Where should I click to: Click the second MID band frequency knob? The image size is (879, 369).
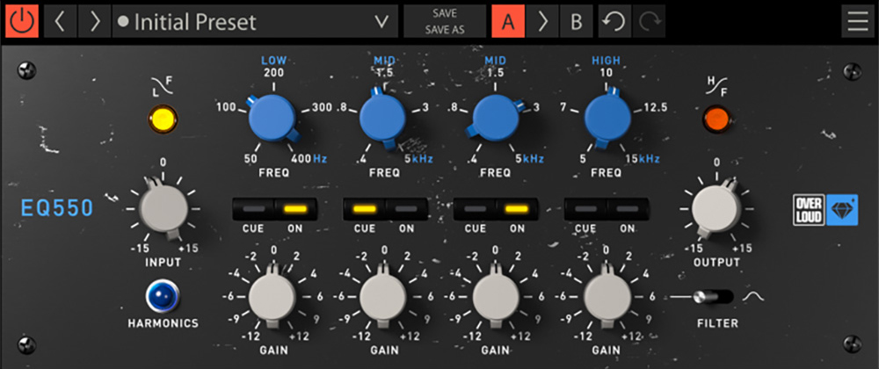click(x=496, y=118)
